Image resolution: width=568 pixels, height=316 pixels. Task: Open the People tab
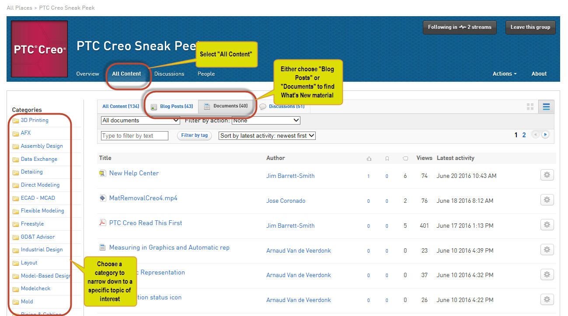click(x=206, y=74)
